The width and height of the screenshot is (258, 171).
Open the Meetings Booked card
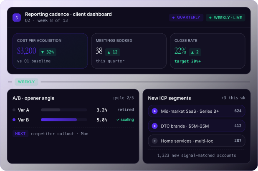click(x=129, y=51)
